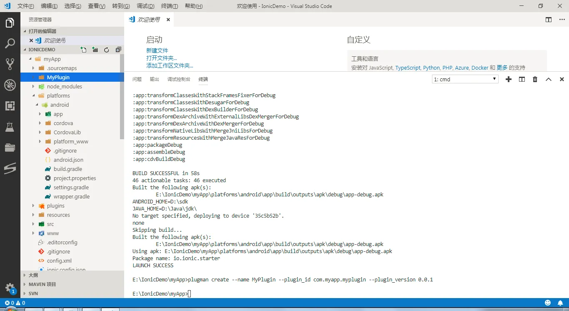The image size is (569, 311).
Task: Create a new file in IONICDEMO
Action: point(84,50)
